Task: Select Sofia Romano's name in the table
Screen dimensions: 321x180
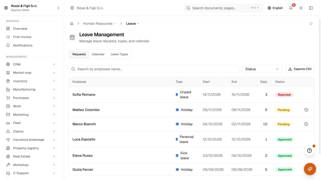Action: [x=84, y=94]
